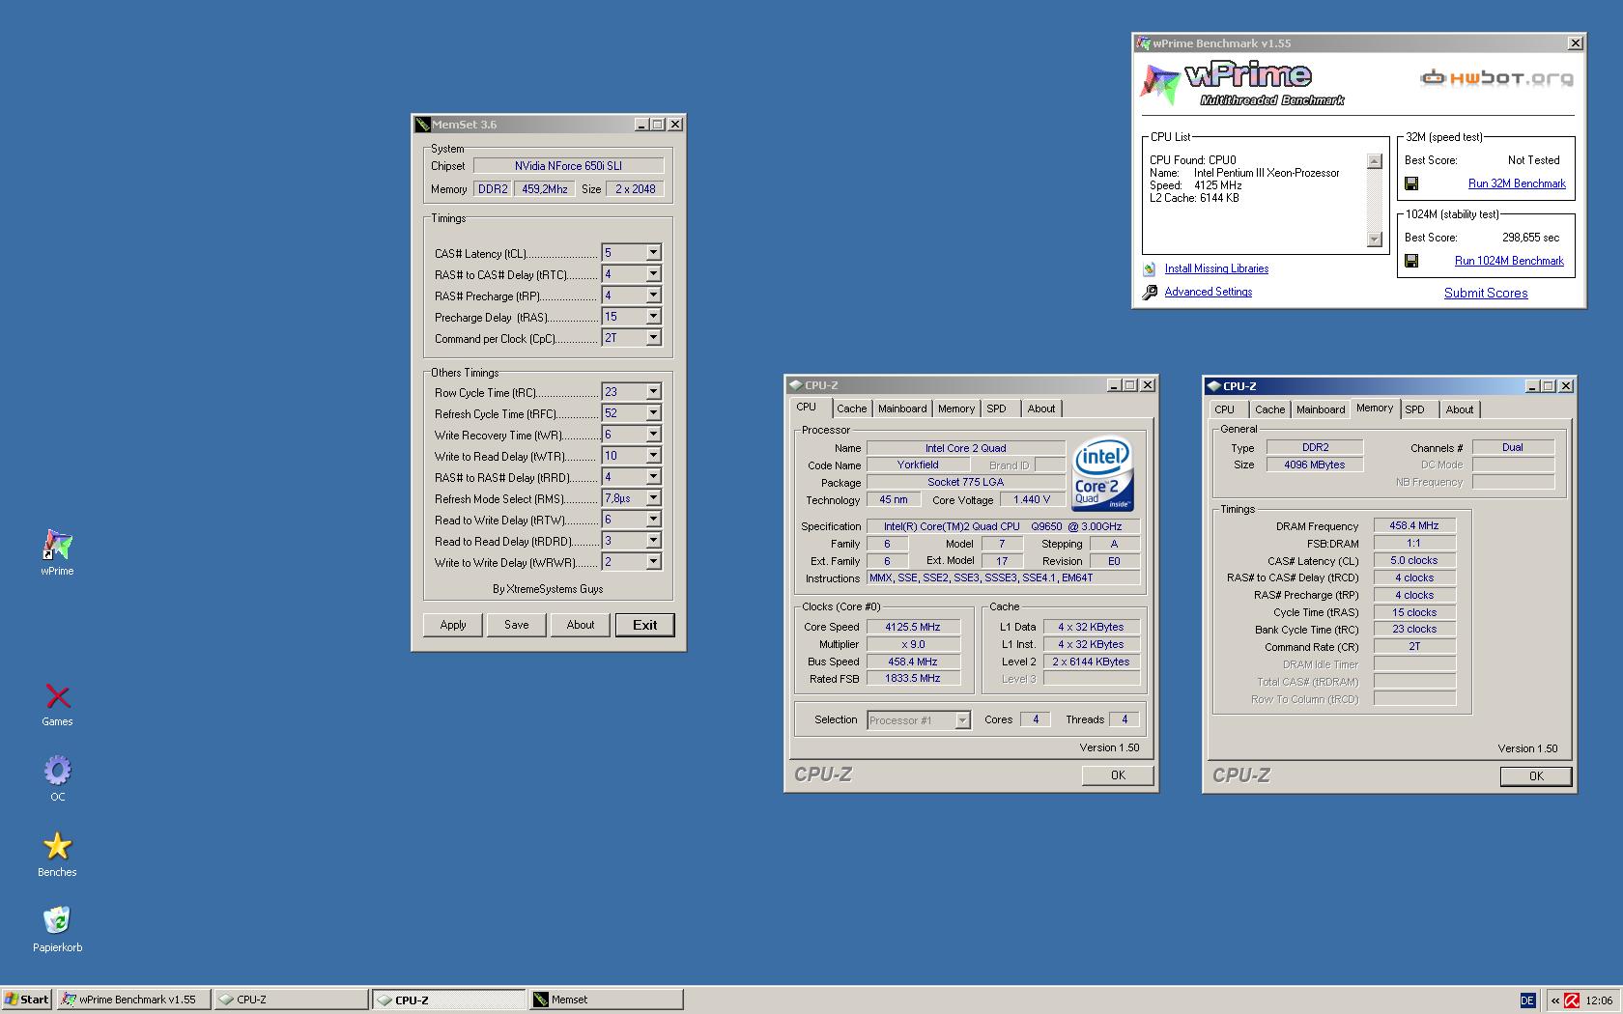The height and width of the screenshot is (1014, 1623).
Task: Open Refresh Cycle Time (tRFC) dropdown
Action: pos(653,413)
